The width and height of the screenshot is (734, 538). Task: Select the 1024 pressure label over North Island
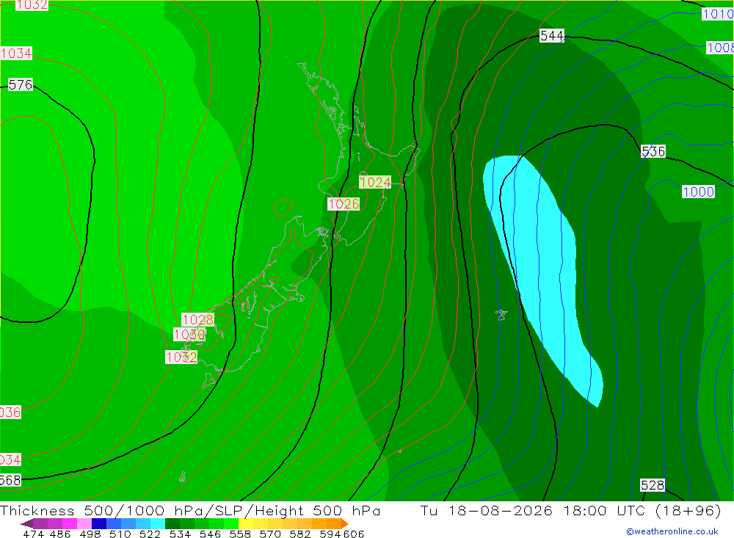click(x=375, y=182)
